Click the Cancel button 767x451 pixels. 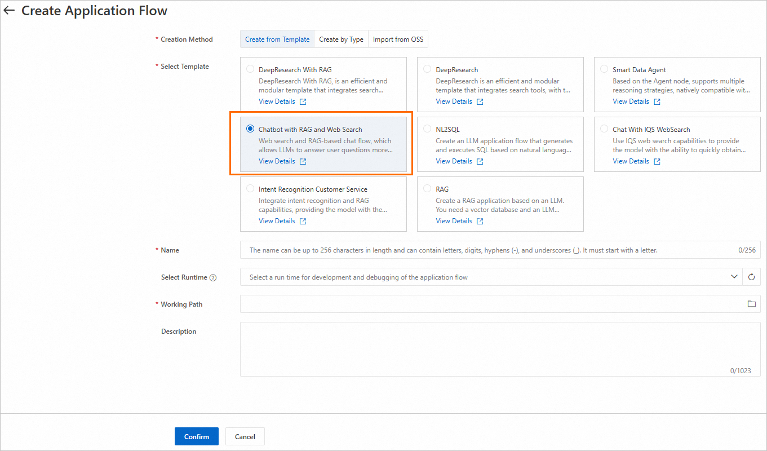pyautogui.click(x=245, y=436)
